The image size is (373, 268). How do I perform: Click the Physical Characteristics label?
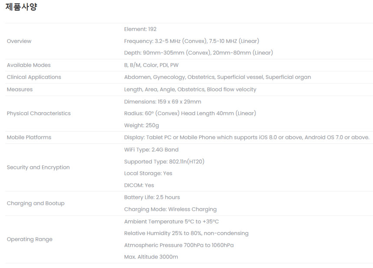tap(39, 113)
